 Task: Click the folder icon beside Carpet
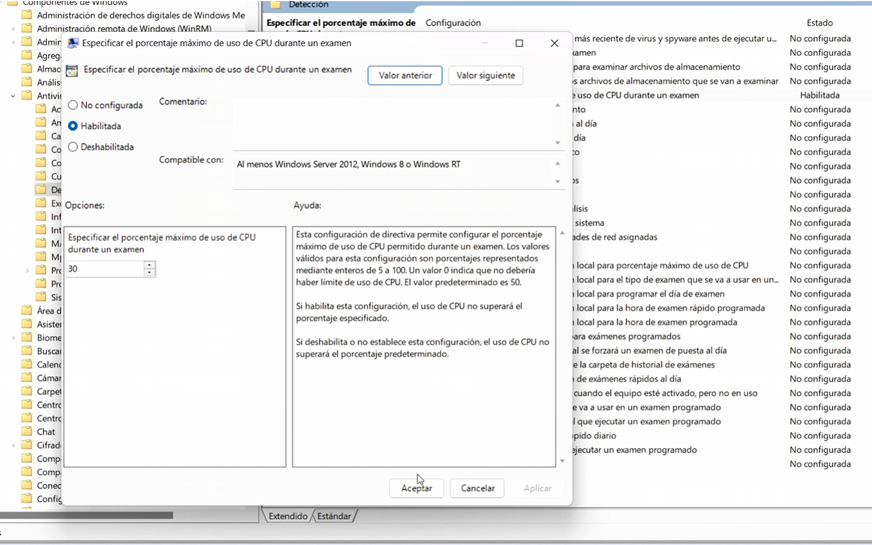pyautogui.click(x=26, y=391)
